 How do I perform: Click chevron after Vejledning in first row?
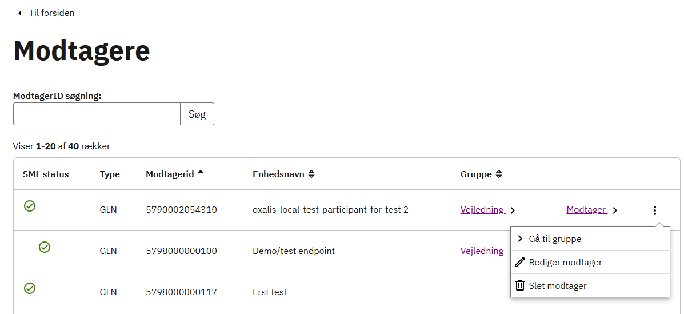[513, 210]
